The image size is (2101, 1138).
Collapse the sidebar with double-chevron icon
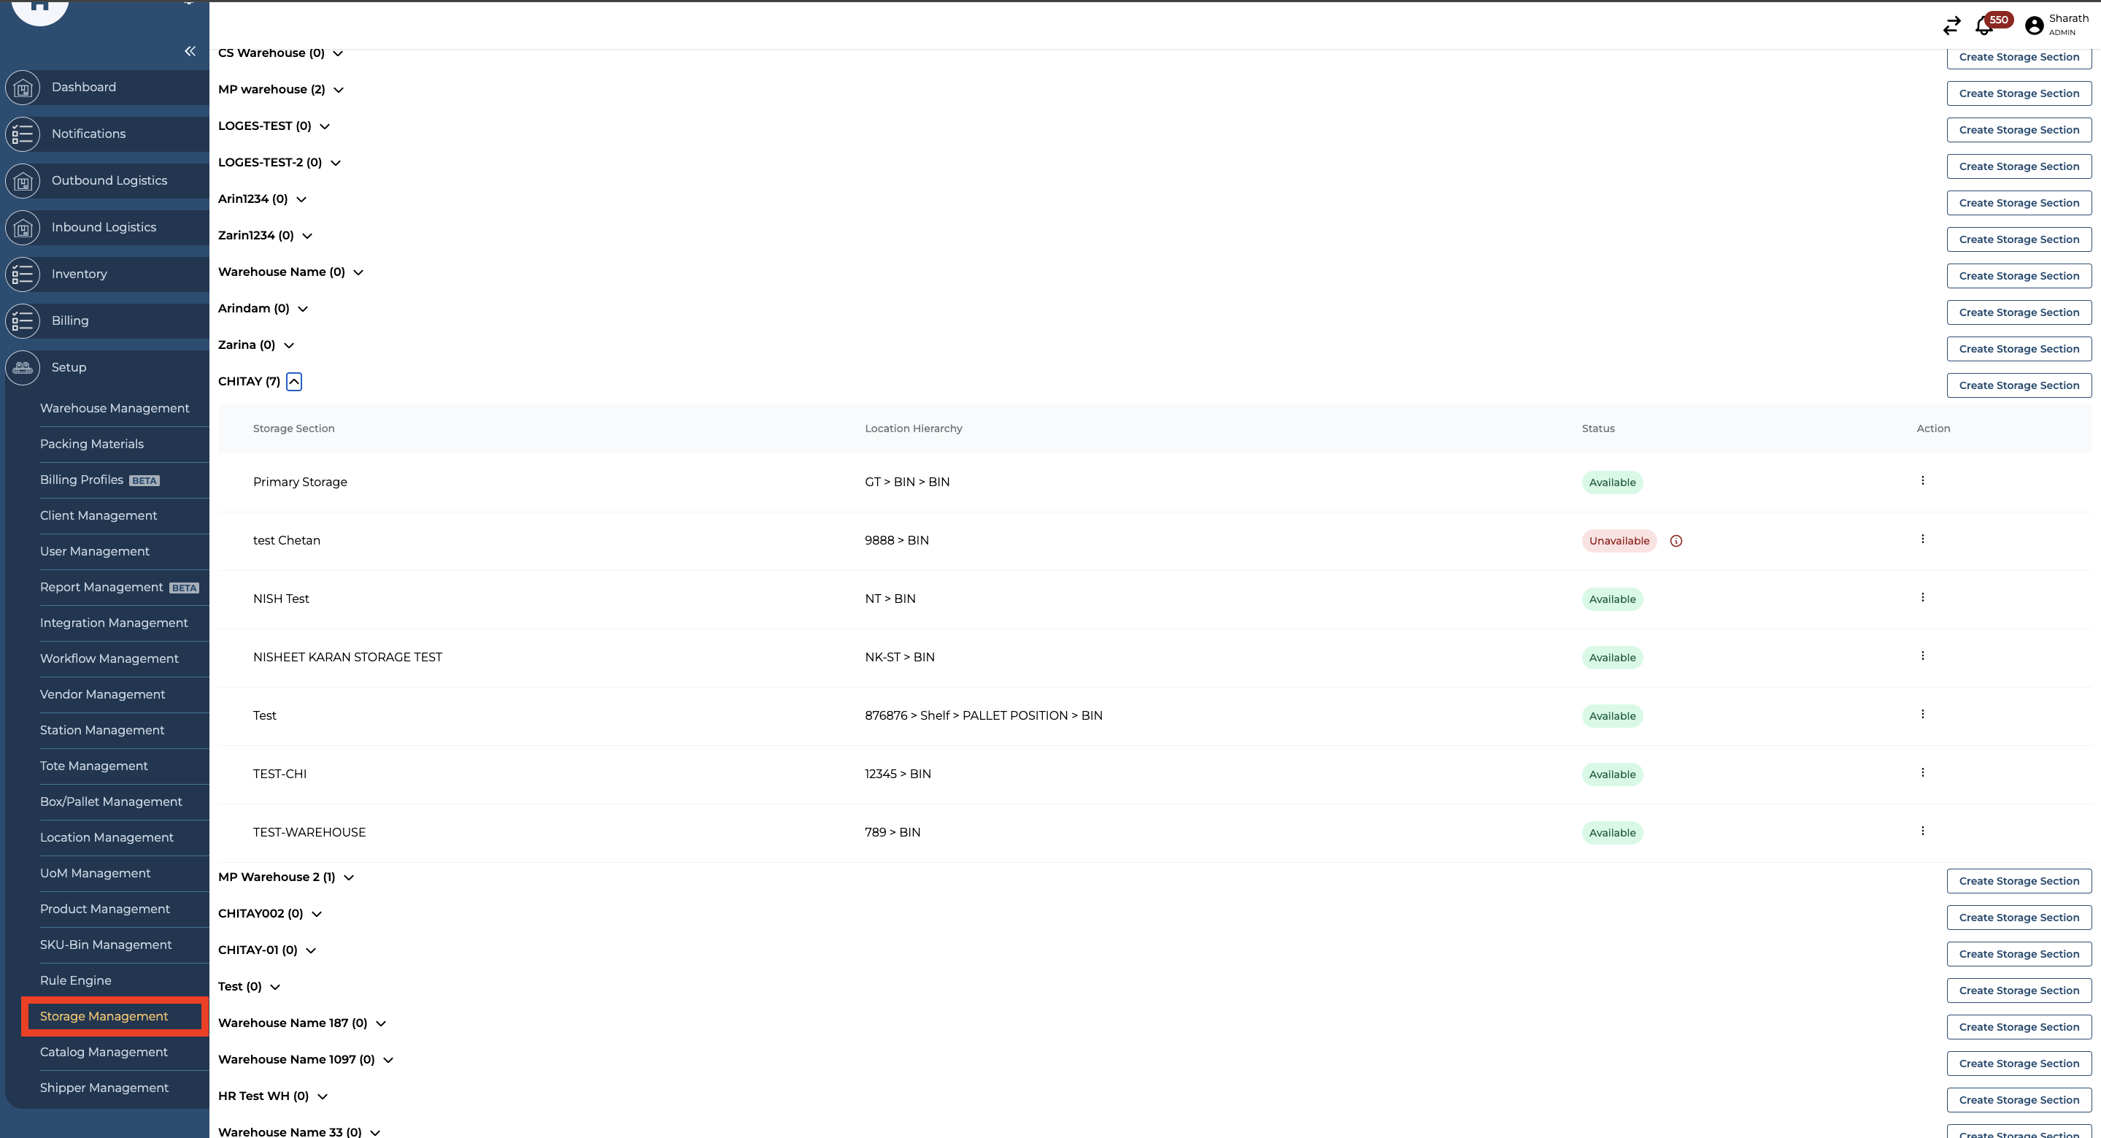point(190,51)
